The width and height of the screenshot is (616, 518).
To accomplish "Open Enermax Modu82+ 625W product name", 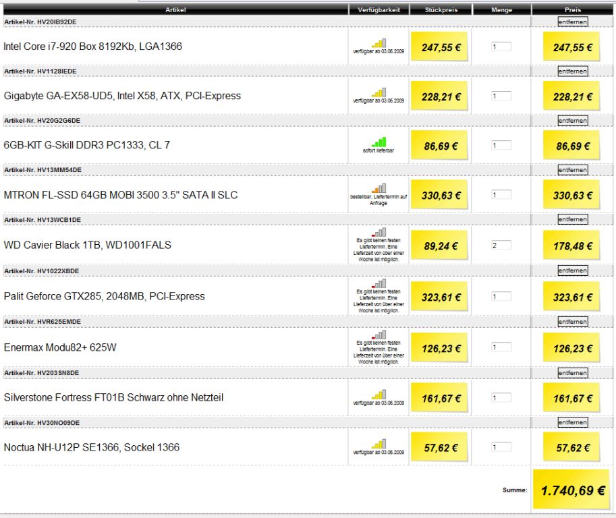I will [60, 347].
